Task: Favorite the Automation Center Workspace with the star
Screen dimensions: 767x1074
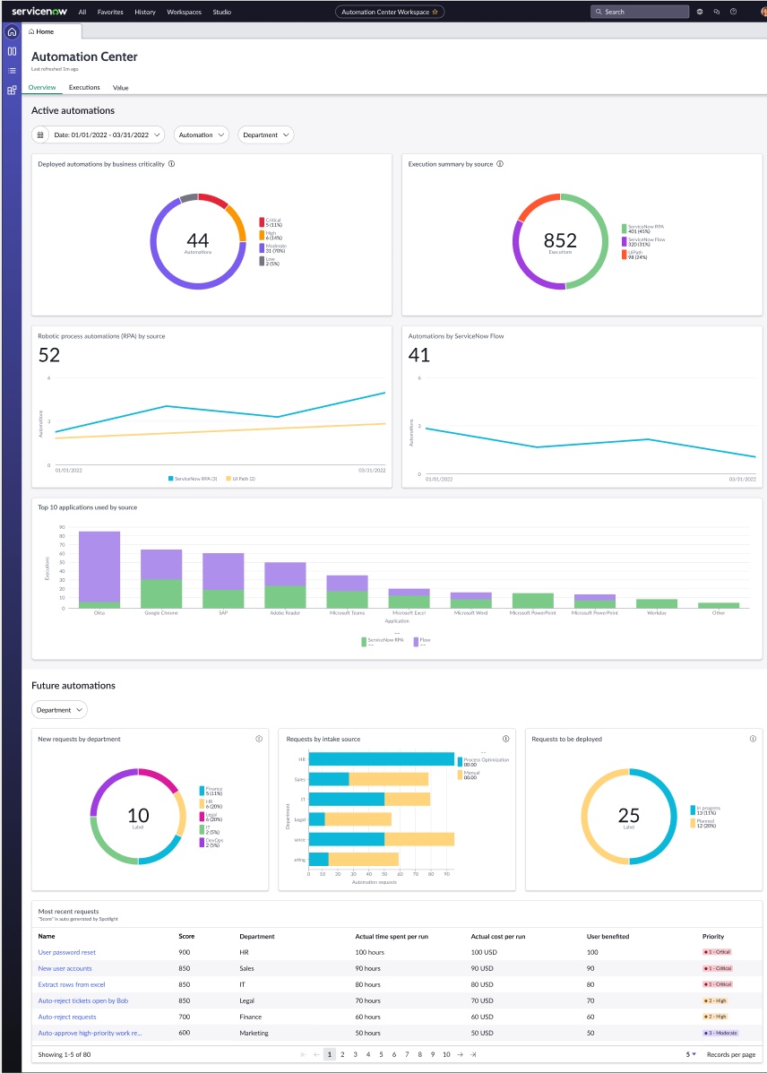Action: [x=435, y=12]
